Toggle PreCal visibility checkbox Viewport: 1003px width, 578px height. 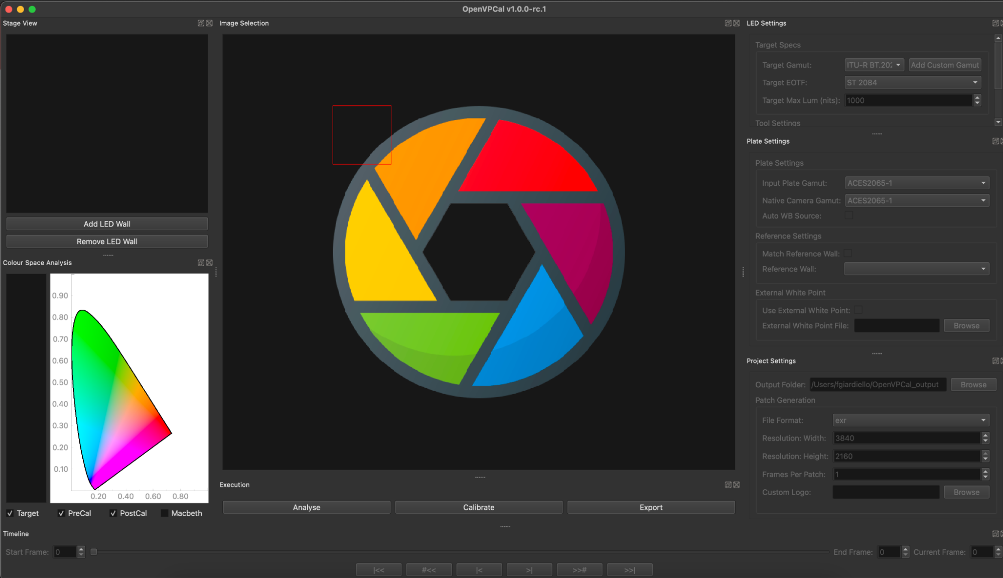coord(61,513)
